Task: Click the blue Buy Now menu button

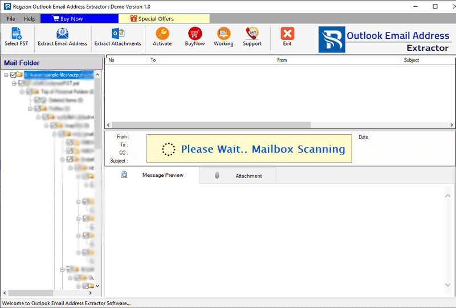Action: coord(79,19)
